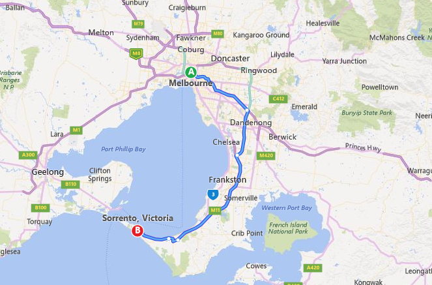Screen dimensions: 432x285
Task: Click the A420 route shield
Action: [x=313, y=267]
